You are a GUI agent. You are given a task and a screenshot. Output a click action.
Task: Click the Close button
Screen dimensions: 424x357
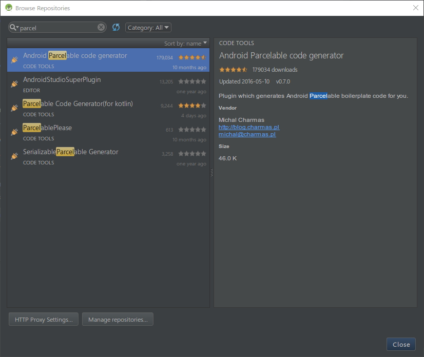(x=401, y=344)
